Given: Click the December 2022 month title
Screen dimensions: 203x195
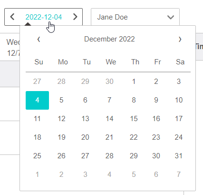Looking at the screenshot, I should click(109, 39).
